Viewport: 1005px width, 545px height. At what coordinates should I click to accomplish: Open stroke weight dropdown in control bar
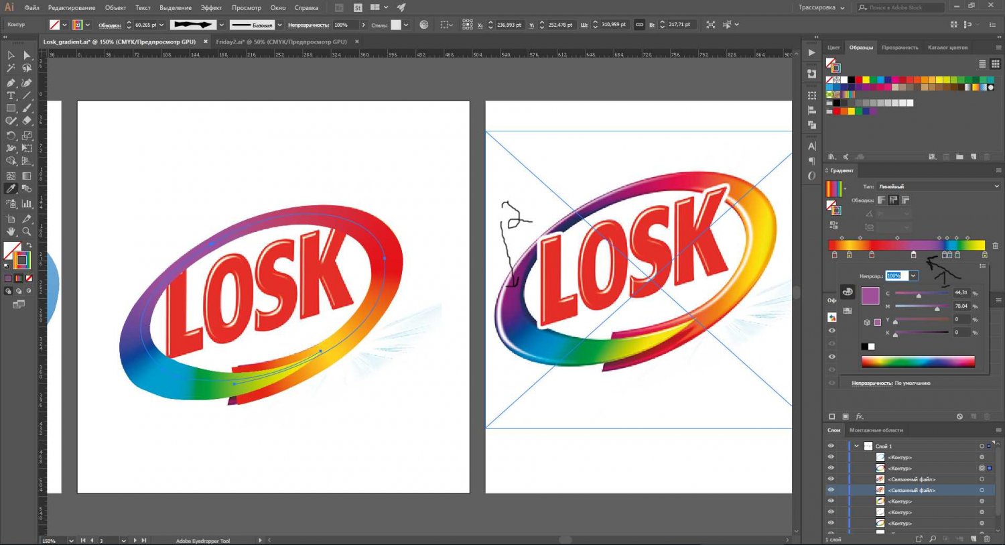coord(161,25)
